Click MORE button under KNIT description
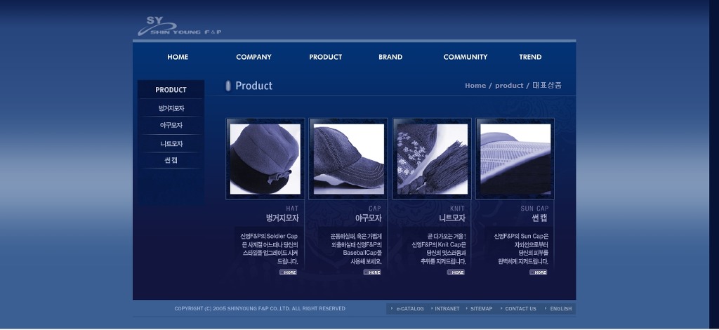This screenshot has width=719, height=330. [456, 272]
